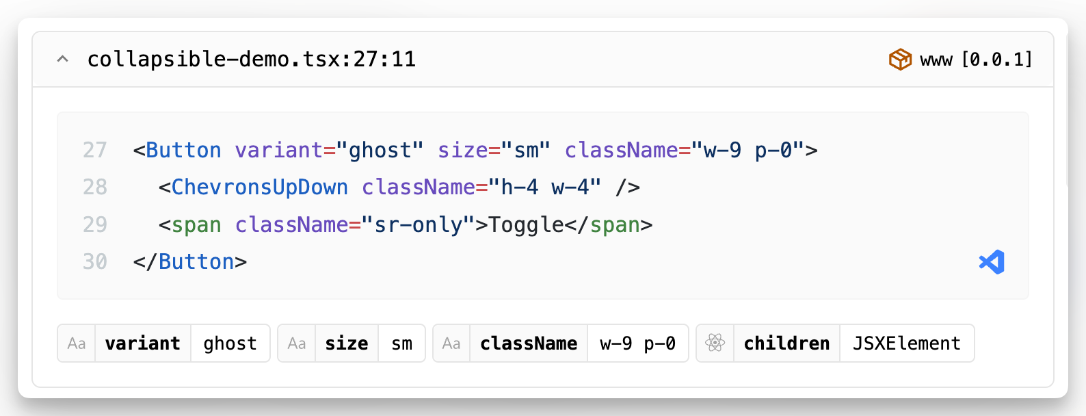This screenshot has width=1086, height=416.
Task: Click the orange package box icon
Action: click(900, 60)
